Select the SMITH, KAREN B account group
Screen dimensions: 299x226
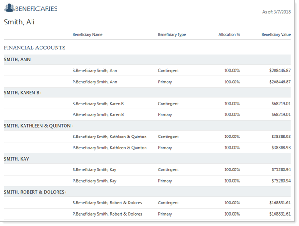[21, 93]
